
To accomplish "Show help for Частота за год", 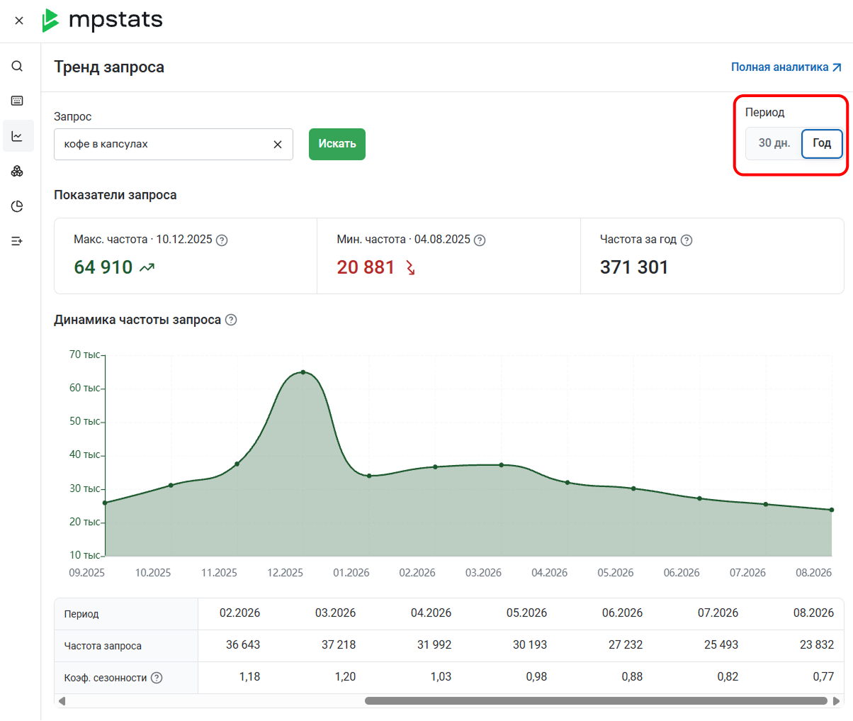I will (687, 240).
